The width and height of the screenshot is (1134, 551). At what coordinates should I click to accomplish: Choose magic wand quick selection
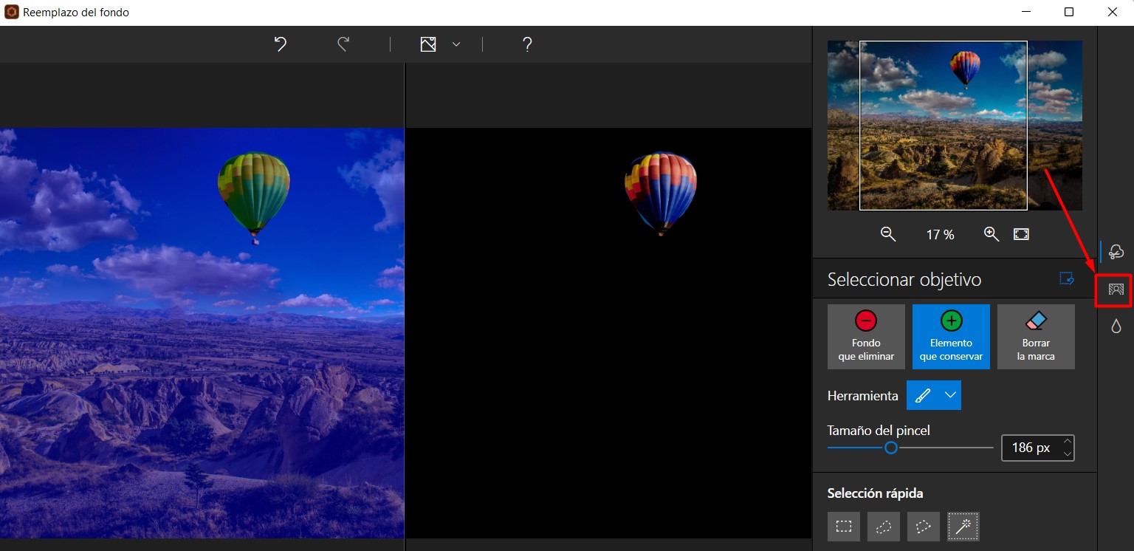[x=963, y=527]
